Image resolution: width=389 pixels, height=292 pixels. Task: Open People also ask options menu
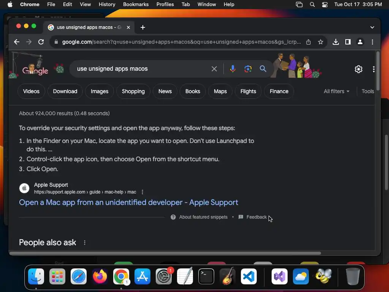(x=85, y=243)
